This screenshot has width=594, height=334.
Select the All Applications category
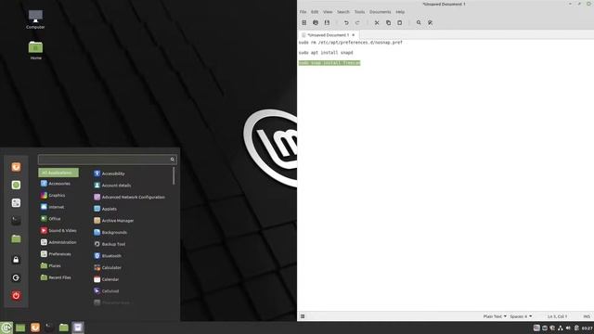(x=58, y=173)
